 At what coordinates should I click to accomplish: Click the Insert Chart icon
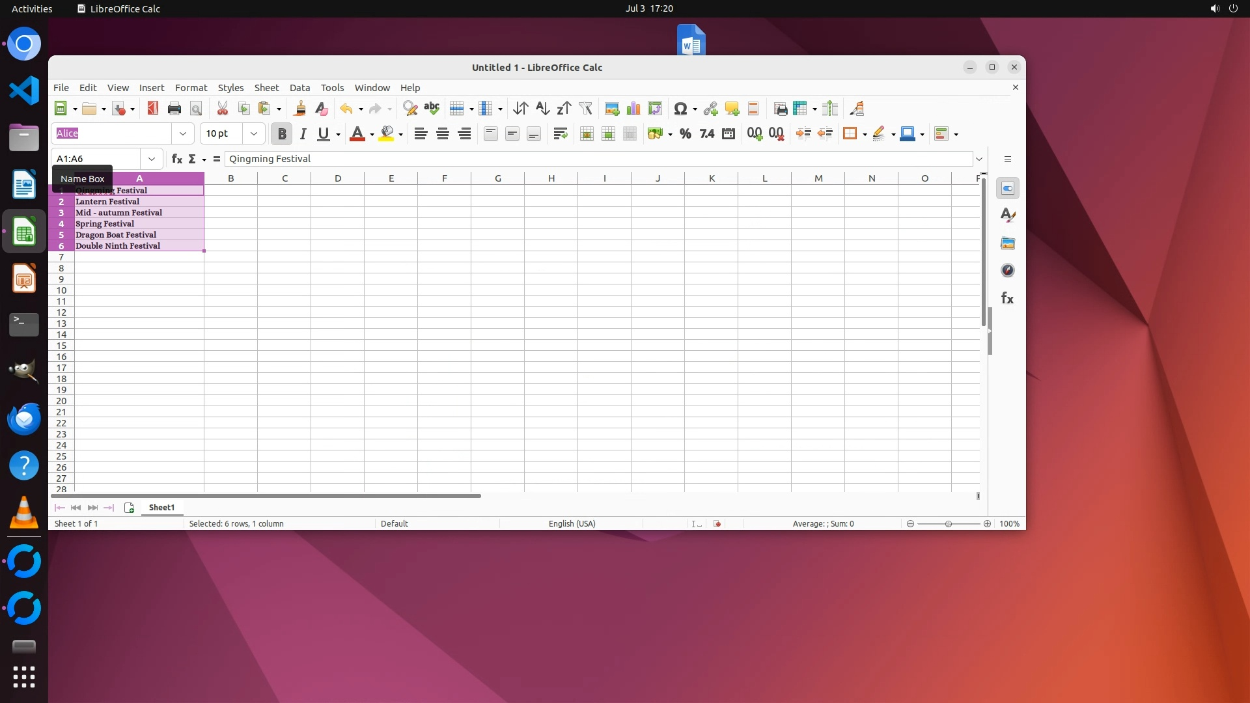[633, 109]
